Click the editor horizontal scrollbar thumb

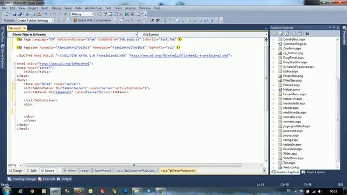click(134, 165)
